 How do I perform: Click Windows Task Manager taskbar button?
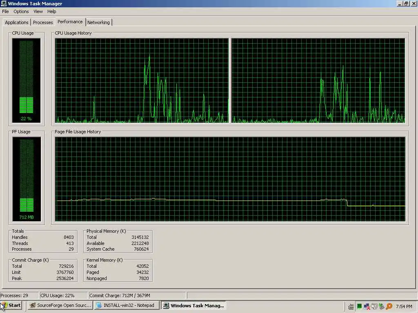pos(193,305)
